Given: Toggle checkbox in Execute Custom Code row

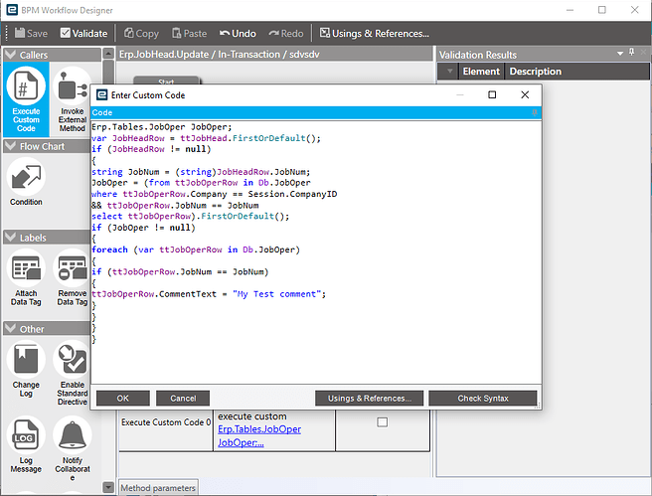Looking at the screenshot, I should (382, 422).
